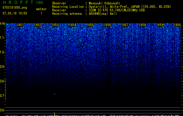Click the 1852 time marker
The width and height of the screenshot is (183, 116).
38,25
